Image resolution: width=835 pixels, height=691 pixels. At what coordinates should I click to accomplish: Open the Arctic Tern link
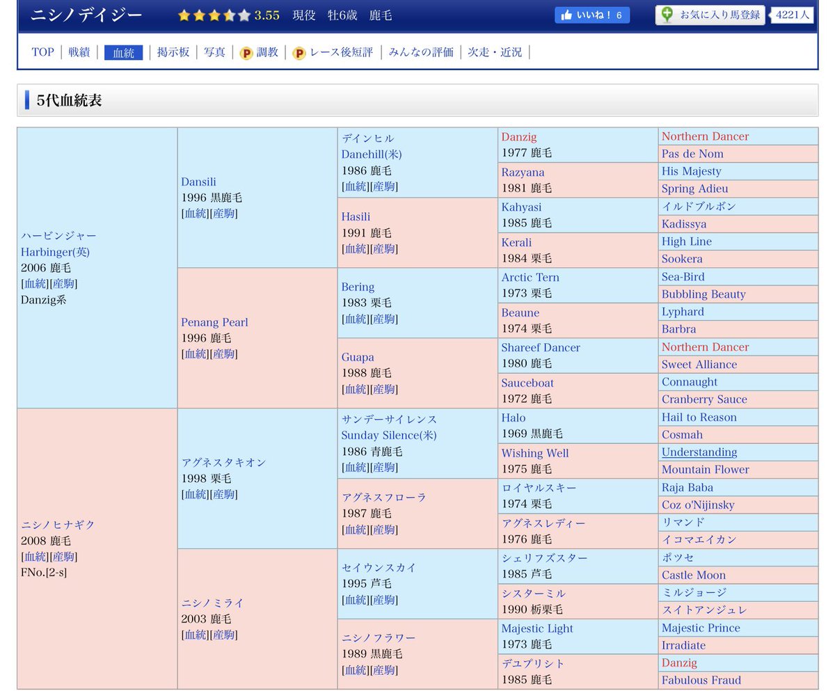(530, 277)
